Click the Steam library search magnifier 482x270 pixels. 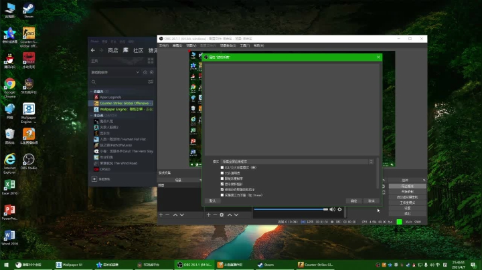[x=94, y=82]
